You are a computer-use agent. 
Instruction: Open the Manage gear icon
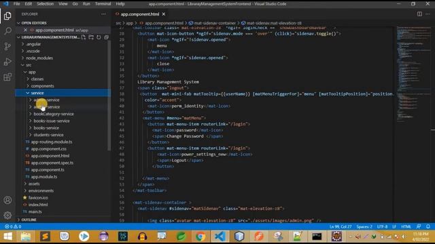coord(7,215)
